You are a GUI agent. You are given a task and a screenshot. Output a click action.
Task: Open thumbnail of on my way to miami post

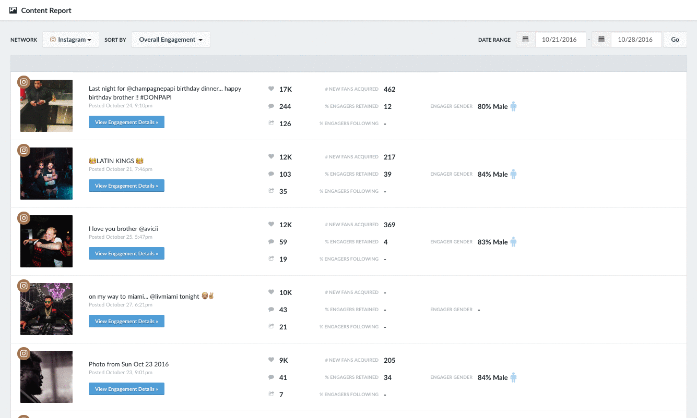[46, 309]
